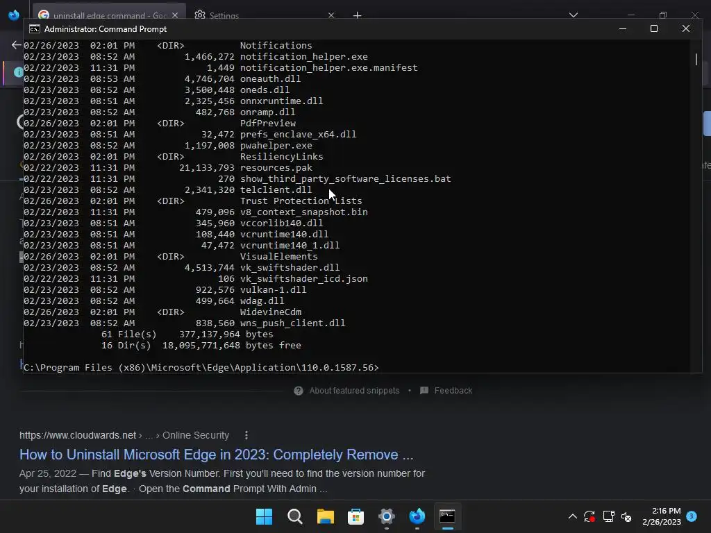711x533 pixels.
Task: Click muted volume speaker tray icon
Action: tap(626, 516)
